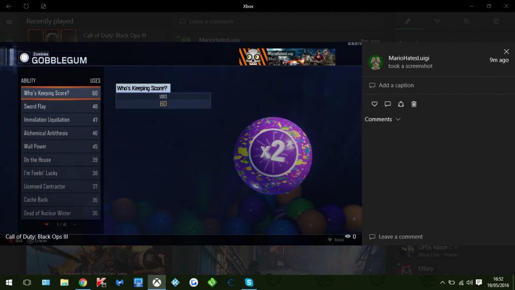This screenshot has height=290, width=515.
Task: Expand the Comments dropdown chevron
Action: pos(398,120)
